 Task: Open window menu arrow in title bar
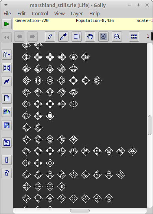pos(6,5)
